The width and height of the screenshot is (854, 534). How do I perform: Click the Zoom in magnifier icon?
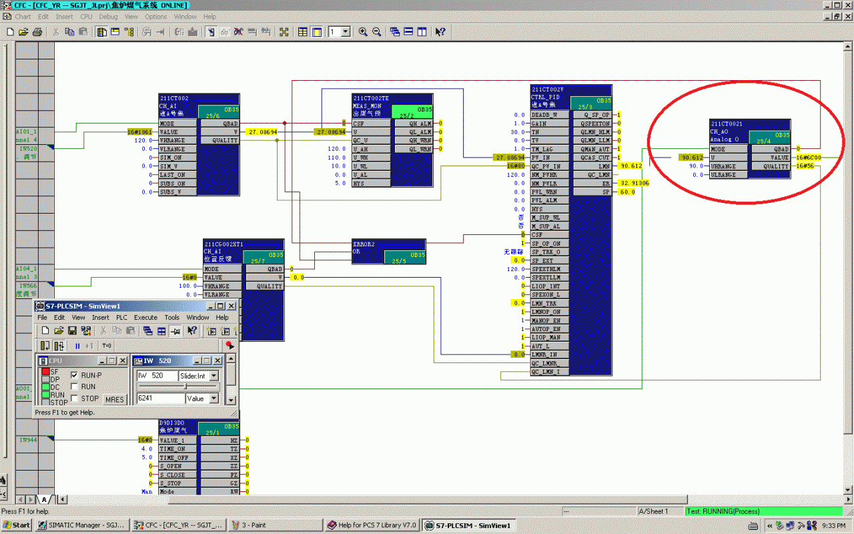click(x=363, y=31)
